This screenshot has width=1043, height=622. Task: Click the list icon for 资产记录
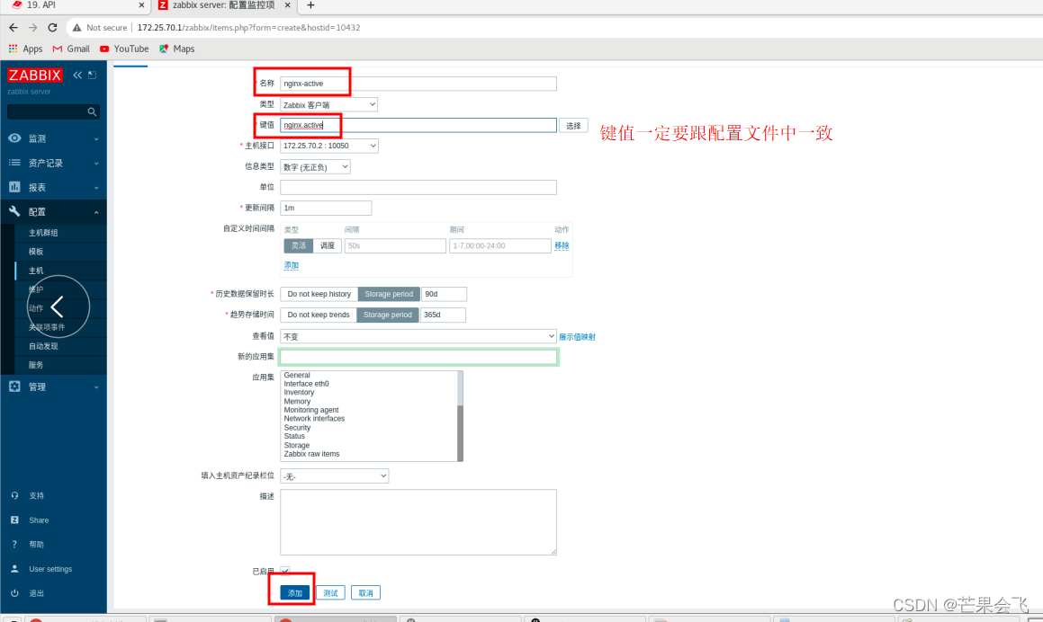click(14, 163)
